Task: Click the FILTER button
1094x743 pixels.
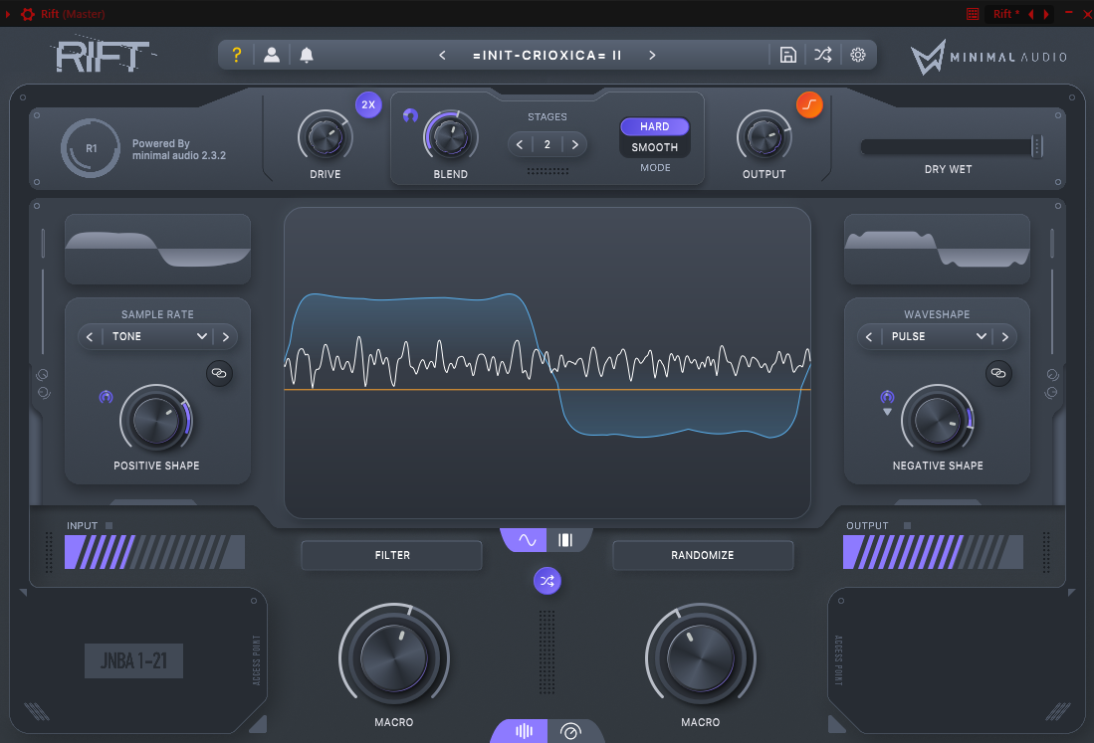Action: tap(391, 555)
